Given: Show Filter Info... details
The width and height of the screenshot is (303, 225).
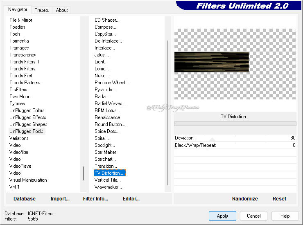Looking at the screenshot, I should (x=95, y=199).
